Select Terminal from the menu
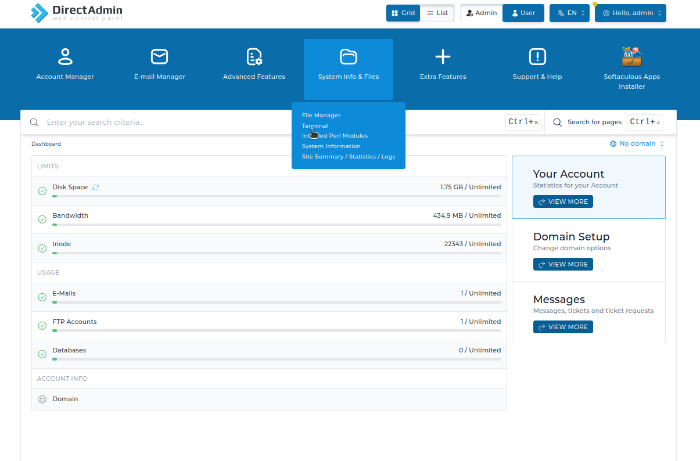This screenshot has width=700, height=461. pyautogui.click(x=315, y=125)
